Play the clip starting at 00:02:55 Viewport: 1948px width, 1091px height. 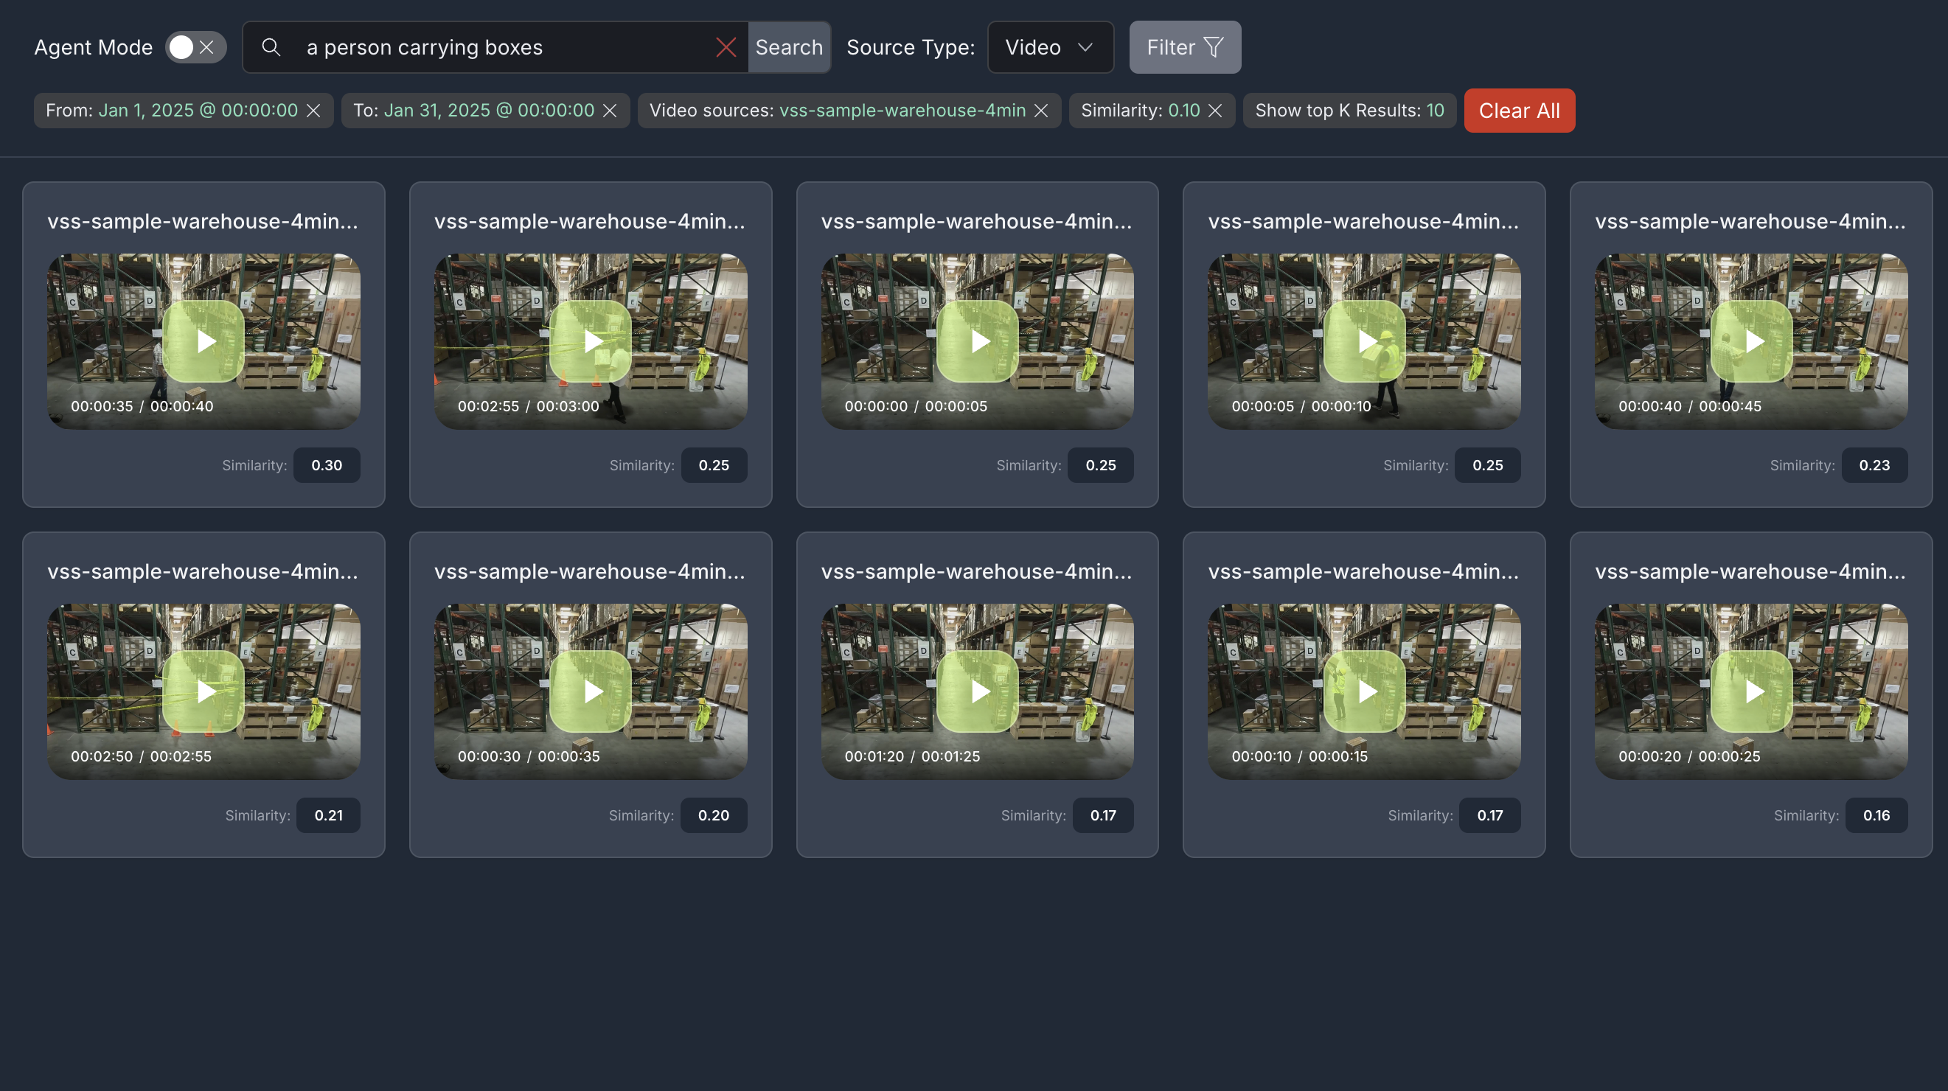tap(591, 341)
